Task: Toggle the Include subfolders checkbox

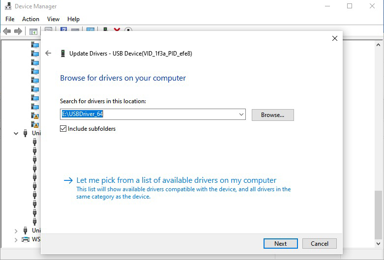Action: pyautogui.click(x=63, y=129)
